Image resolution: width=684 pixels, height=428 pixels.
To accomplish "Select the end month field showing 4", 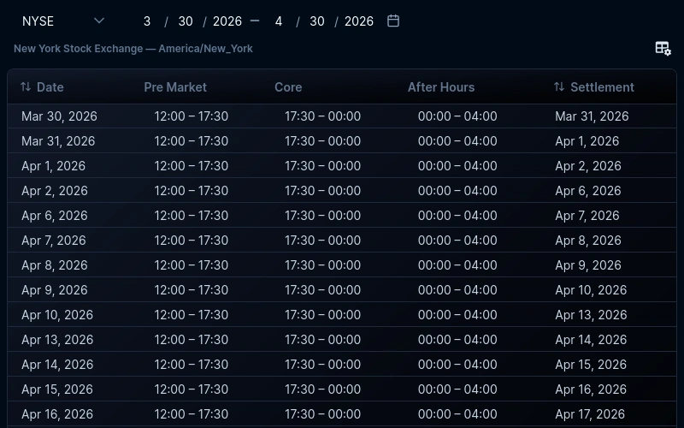I will (279, 21).
